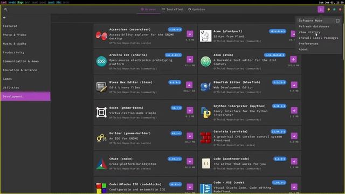Open the Acme (plan9port) title
The height and width of the screenshot is (194, 345).
pos(227,31)
